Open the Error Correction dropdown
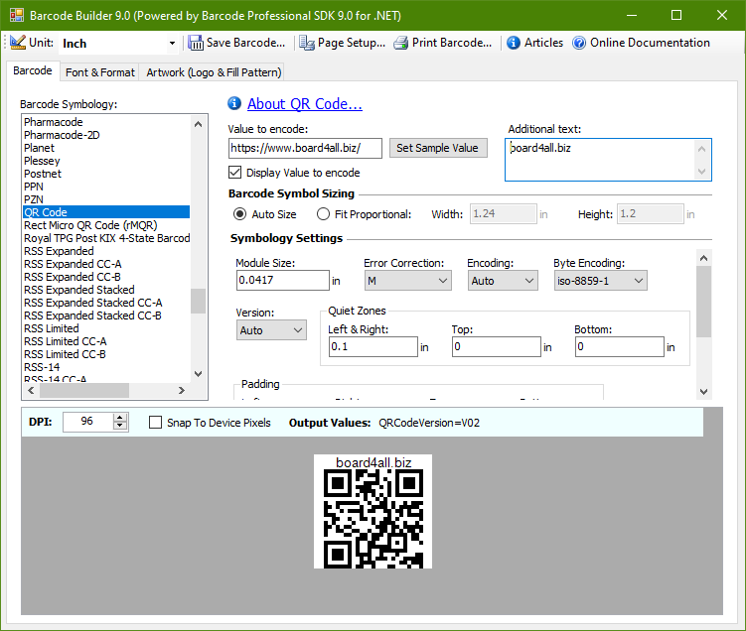The image size is (746, 631). tap(407, 281)
